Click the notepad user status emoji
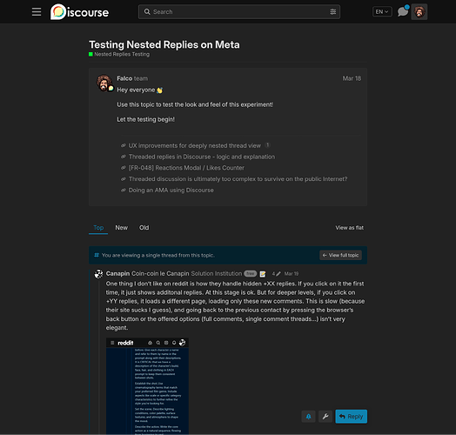 pyautogui.click(x=262, y=274)
